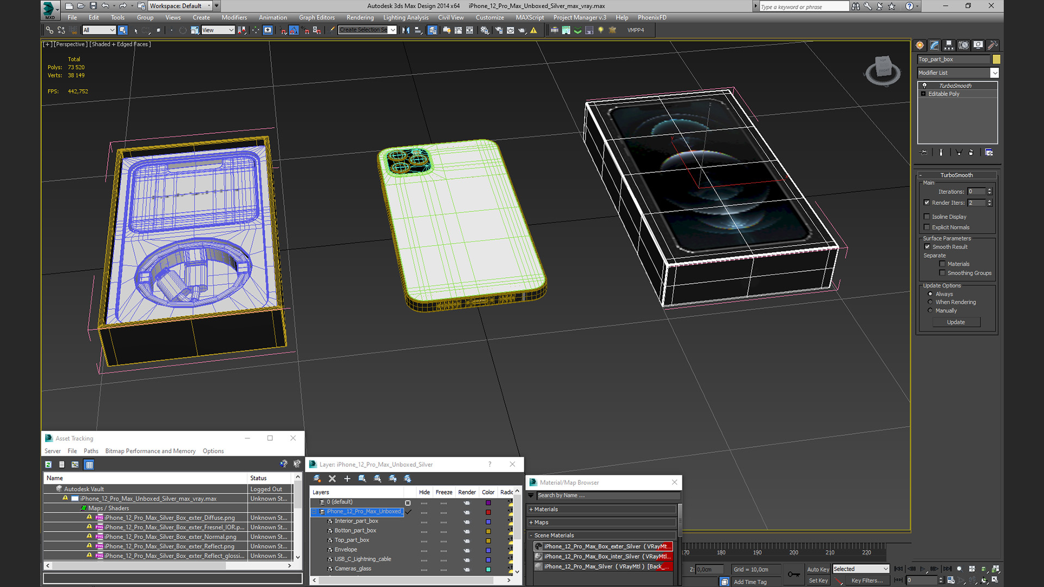The width and height of the screenshot is (1044, 587).
Task: Switch to the Hierarchy command panel tab
Action: pyautogui.click(x=949, y=45)
